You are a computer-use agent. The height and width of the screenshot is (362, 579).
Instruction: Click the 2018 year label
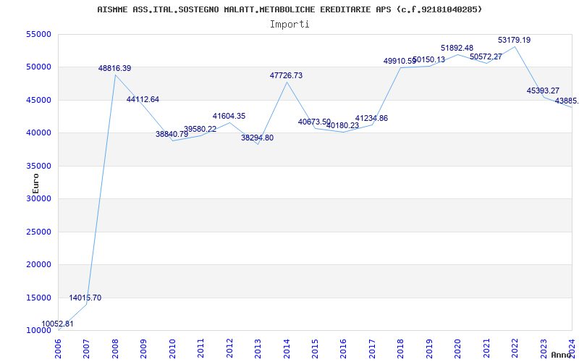(401, 349)
